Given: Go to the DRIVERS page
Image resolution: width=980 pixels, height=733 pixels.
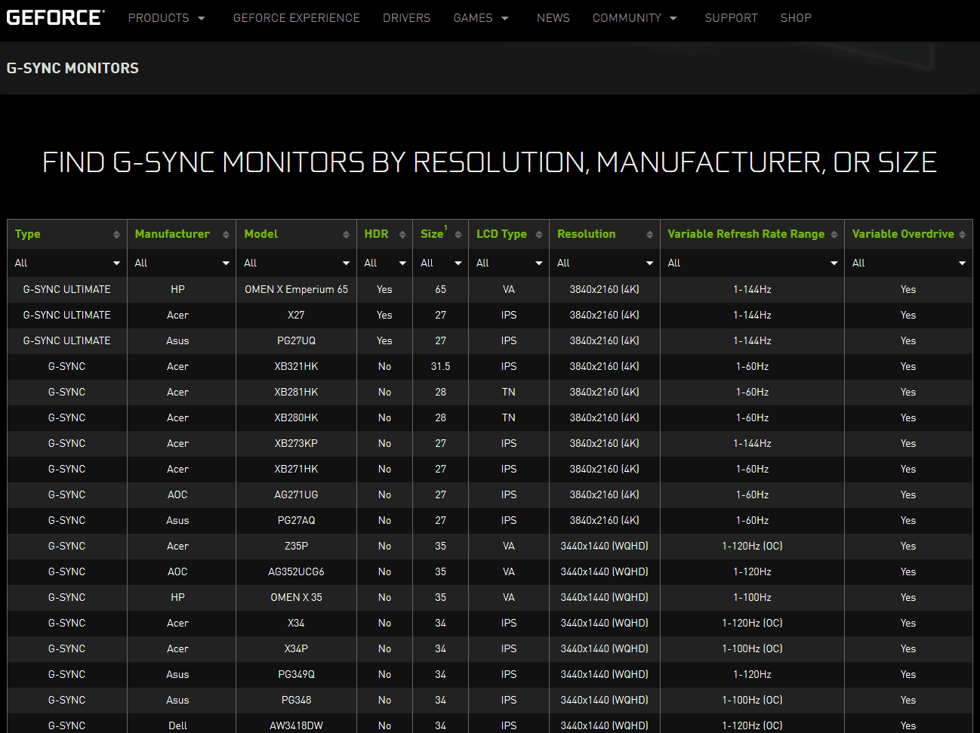Looking at the screenshot, I should tap(407, 17).
